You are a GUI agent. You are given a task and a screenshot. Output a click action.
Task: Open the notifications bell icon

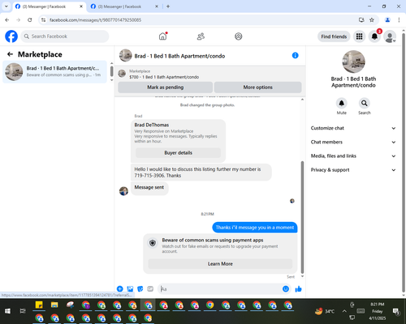[x=374, y=36]
